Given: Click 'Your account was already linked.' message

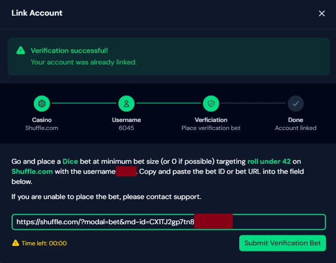Looking at the screenshot, I should tap(84, 62).
